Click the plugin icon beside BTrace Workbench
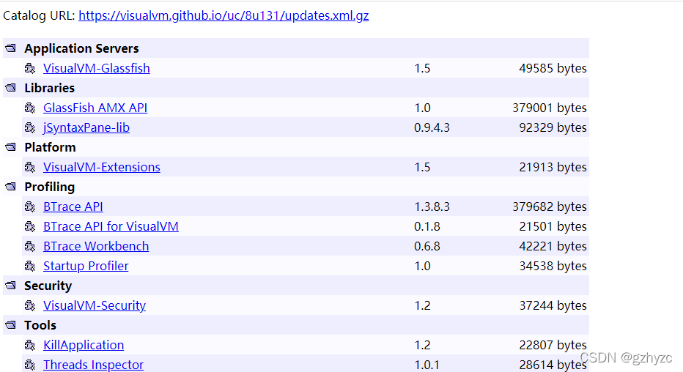 (x=29, y=246)
